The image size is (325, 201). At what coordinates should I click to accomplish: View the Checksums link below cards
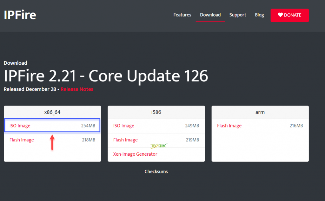pyautogui.click(x=156, y=172)
